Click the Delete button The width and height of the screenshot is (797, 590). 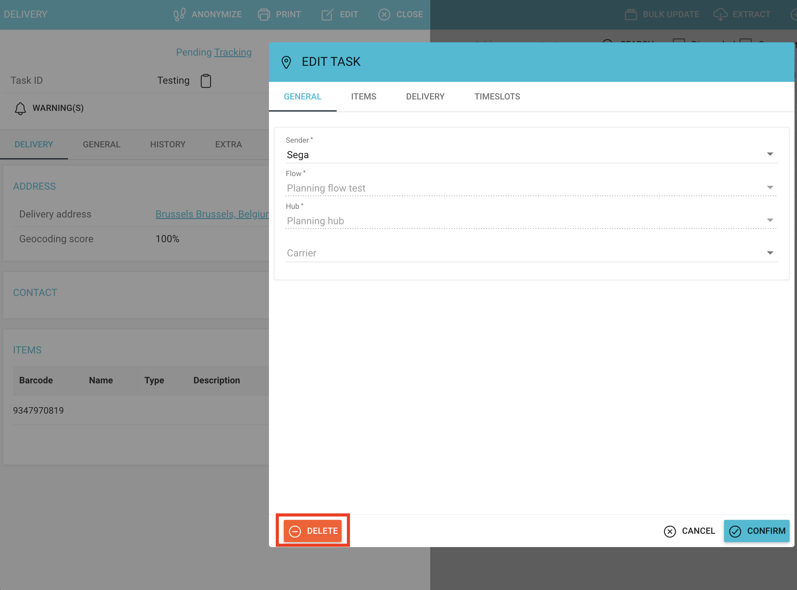[313, 531]
